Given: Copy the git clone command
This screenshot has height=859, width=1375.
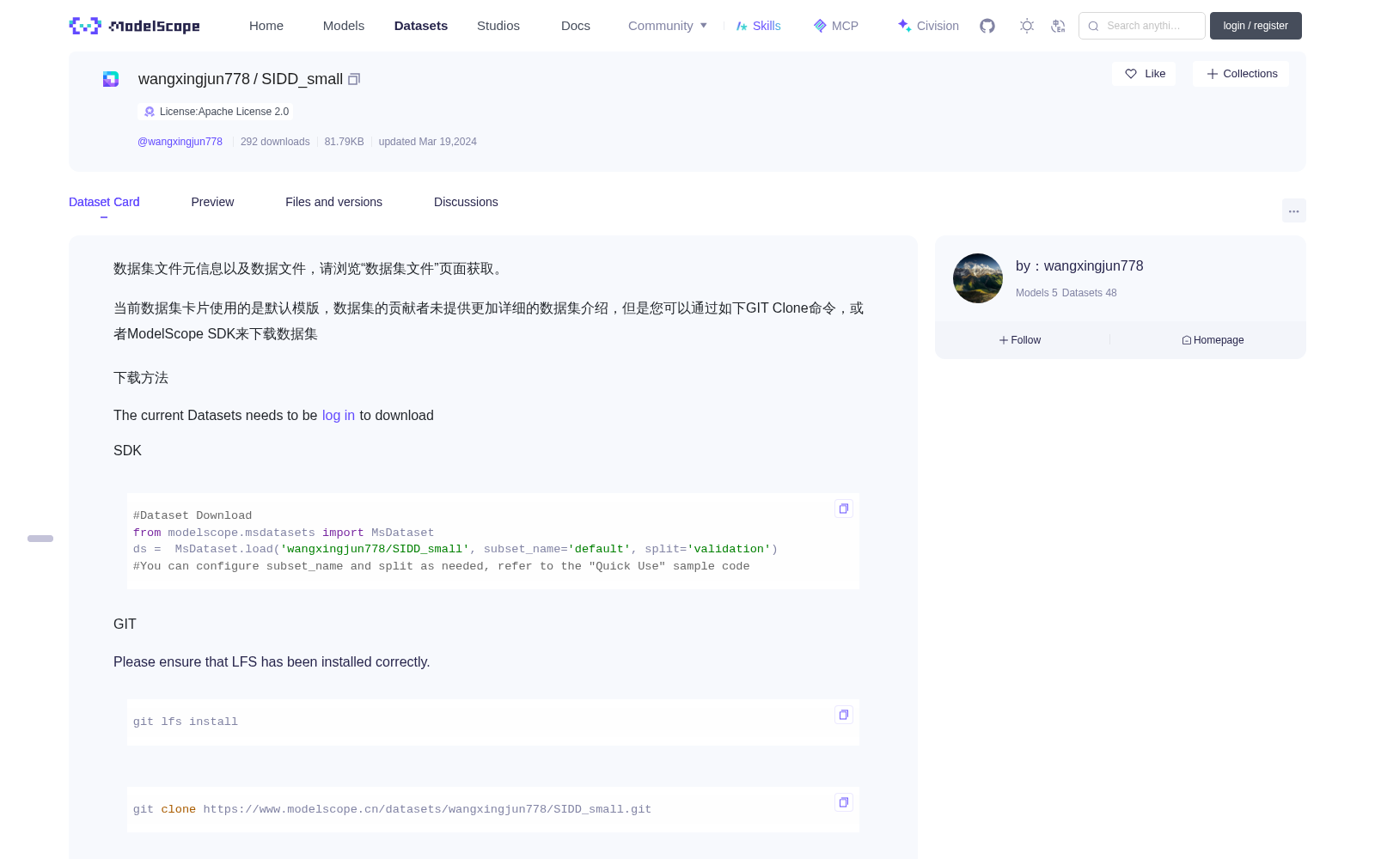Looking at the screenshot, I should point(844,802).
